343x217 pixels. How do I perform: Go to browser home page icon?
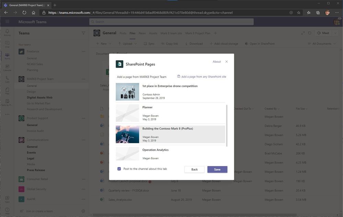coord(33,12)
